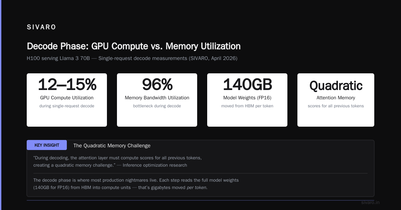
Task: Click the 'Quadratic' large word
Action: pos(336,86)
